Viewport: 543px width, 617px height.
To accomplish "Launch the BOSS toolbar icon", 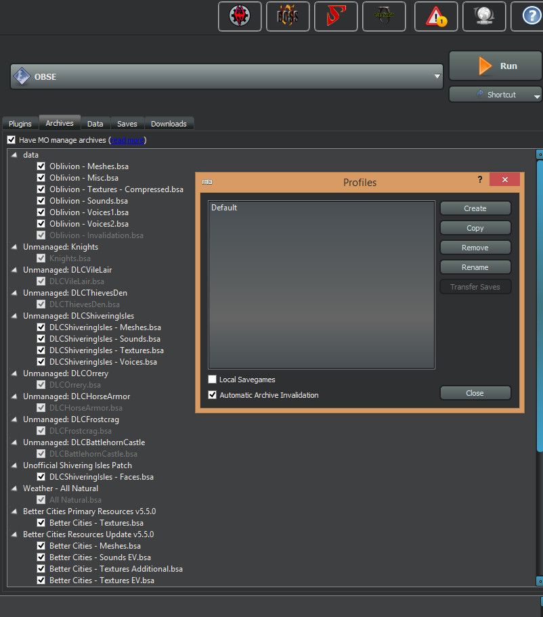I will pyautogui.click(x=288, y=16).
